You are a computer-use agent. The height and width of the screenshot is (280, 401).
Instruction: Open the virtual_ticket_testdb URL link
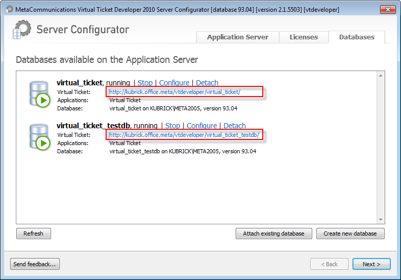pos(184,135)
